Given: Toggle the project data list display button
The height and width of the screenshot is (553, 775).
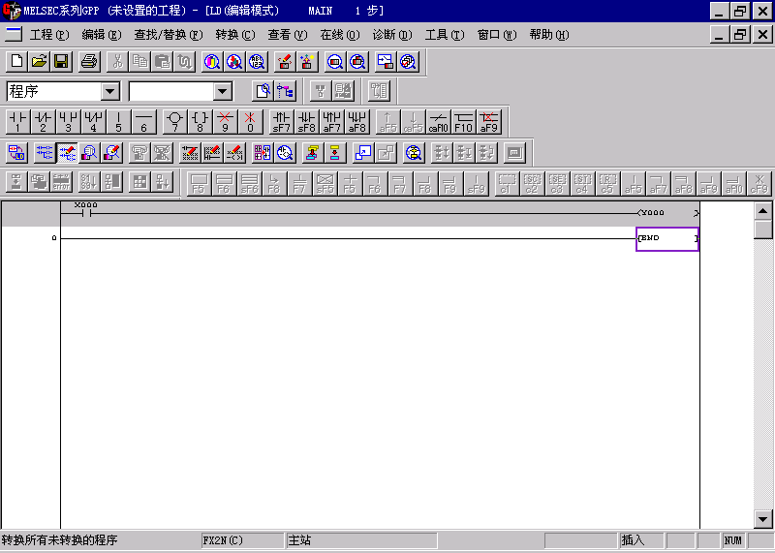Looking at the screenshot, I should pos(287,91).
